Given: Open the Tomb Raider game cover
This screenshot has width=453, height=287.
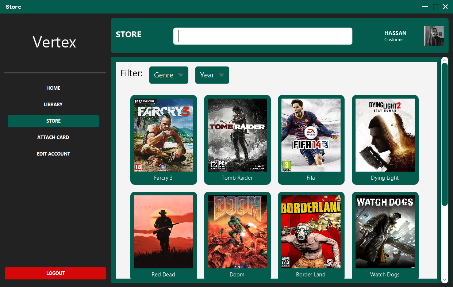Looking at the screenshot, I should (x=237, y=135).
